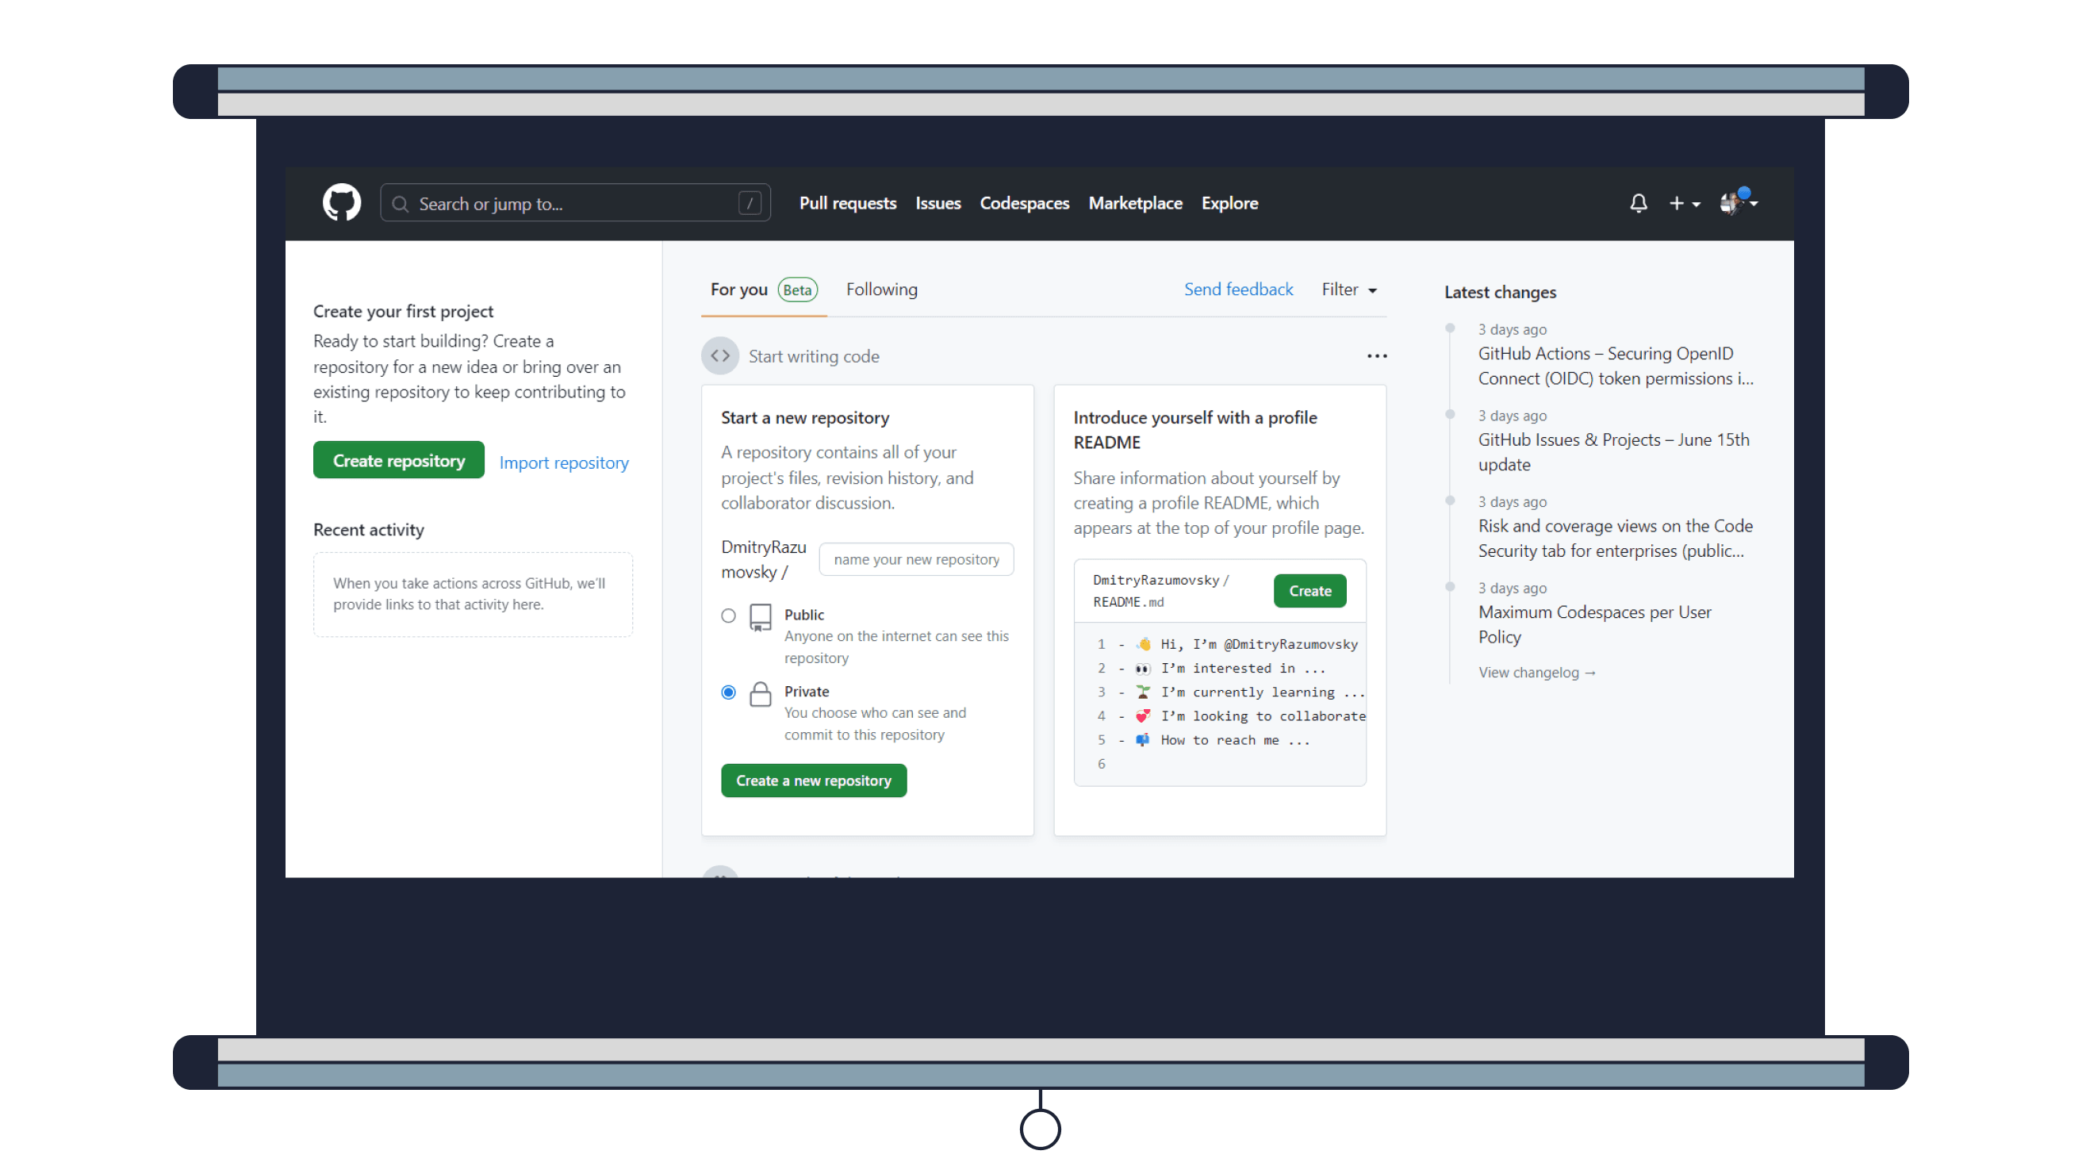This screenshot has height=1166, width=2082.
Task: Open the plus create-new menu
Action: click(1685, 204)
